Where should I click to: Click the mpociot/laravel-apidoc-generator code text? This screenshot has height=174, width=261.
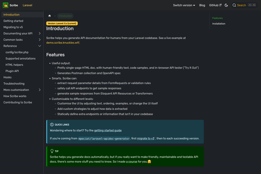[x=104, y=138]
